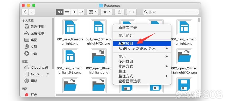Viewport: 226px width, 101px height.
Task: Expand 从 iPhone 或 iPad 导入 submenu
Action: pyautogui.click(x=142, y=48)
